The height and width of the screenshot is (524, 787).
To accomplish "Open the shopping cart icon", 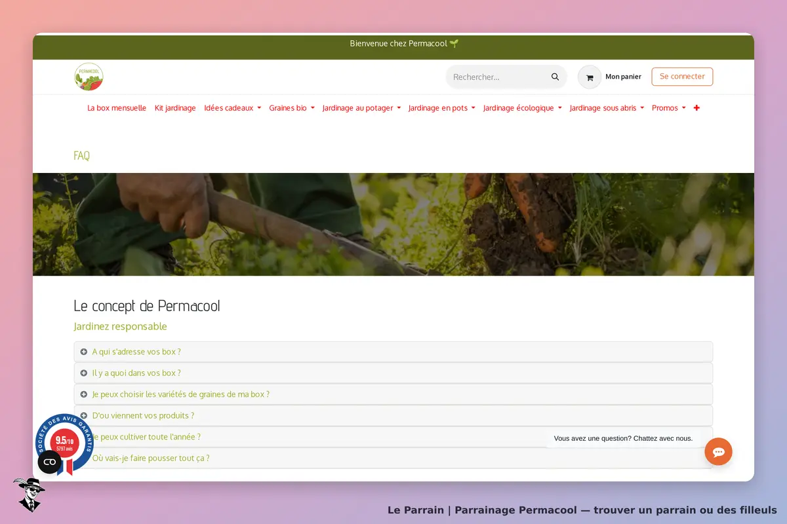I will (589, 77).
